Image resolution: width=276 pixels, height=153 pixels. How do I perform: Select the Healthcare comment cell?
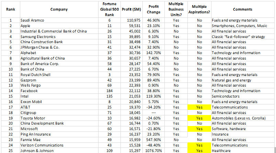(243, 151)
